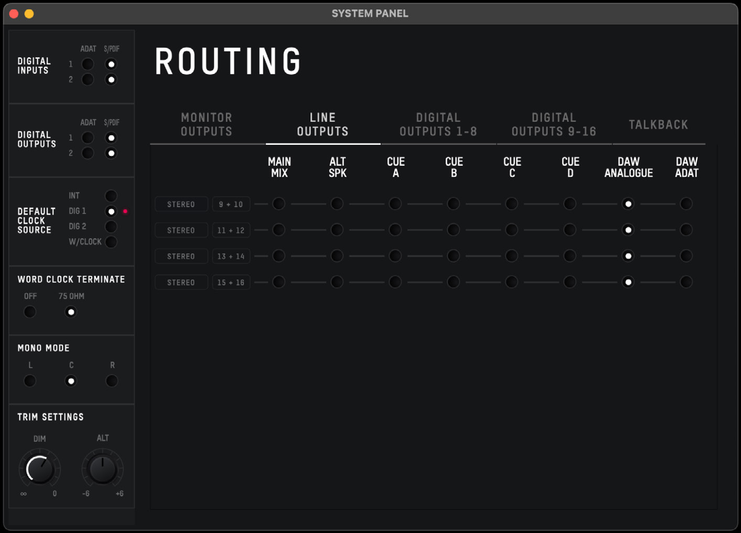Select DAW Analogue for outputs 9 + 10
The image size is (741, 533).
(628, 204)
